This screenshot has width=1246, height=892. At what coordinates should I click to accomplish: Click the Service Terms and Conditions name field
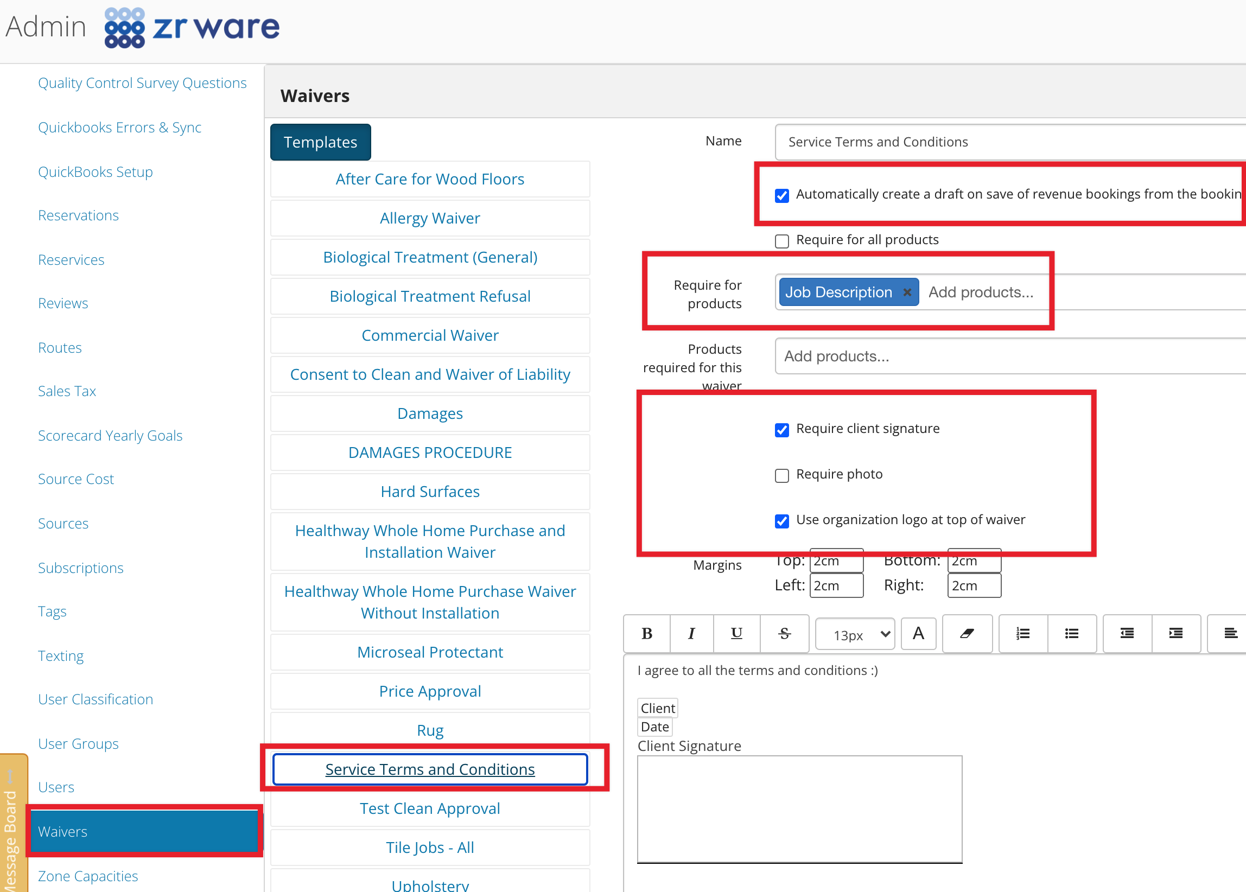tap(1010, 142)
